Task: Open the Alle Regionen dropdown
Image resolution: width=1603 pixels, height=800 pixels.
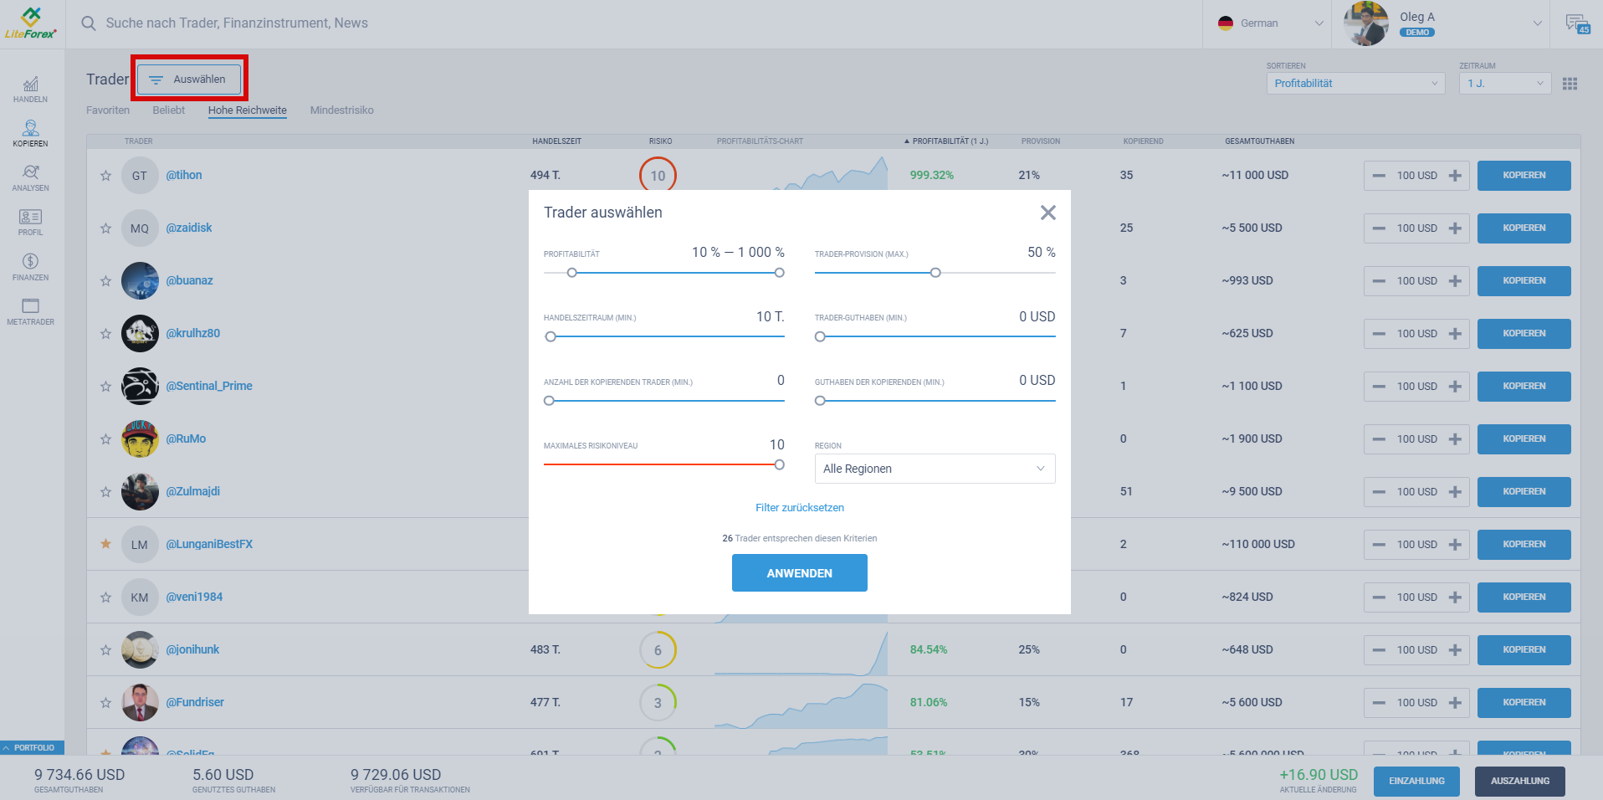Action: click(934, 469)
